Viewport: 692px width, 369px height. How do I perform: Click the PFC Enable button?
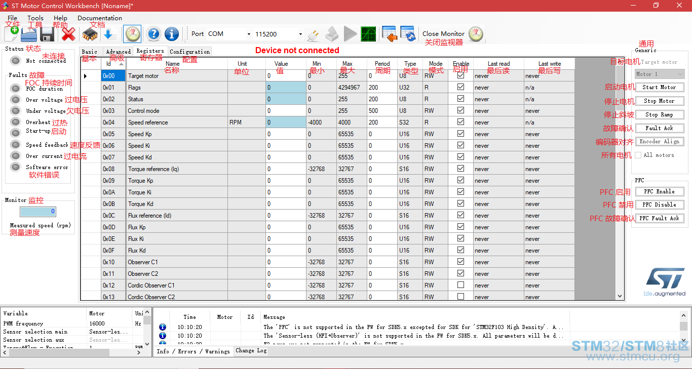click(660, 191)
